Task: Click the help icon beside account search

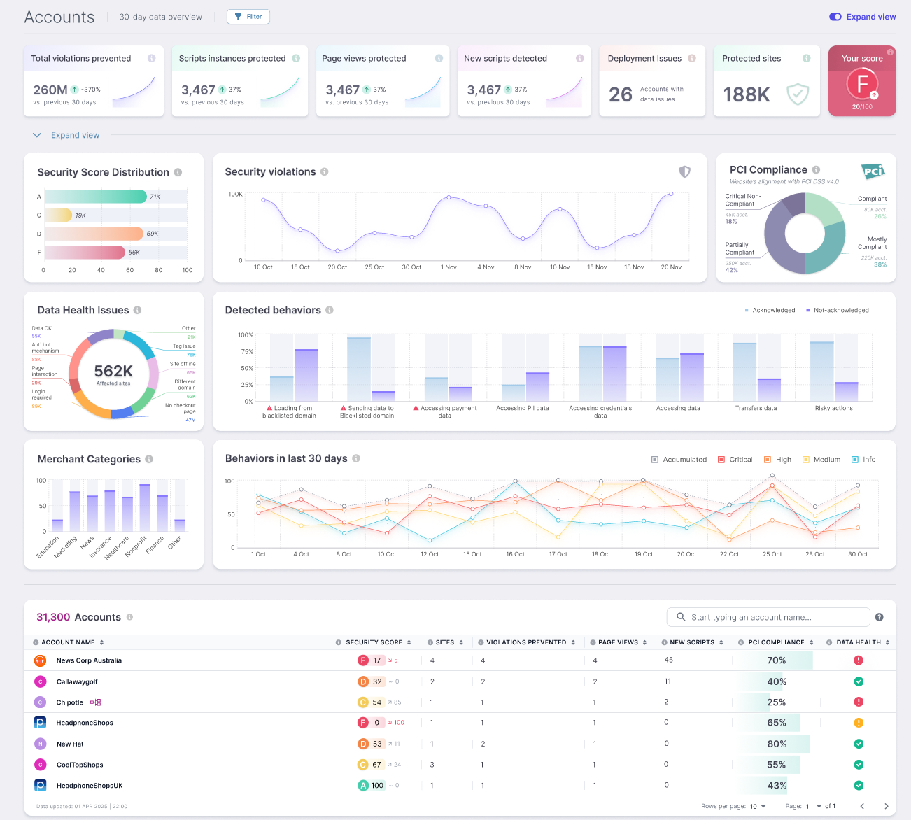Action: tap(879, 617)
